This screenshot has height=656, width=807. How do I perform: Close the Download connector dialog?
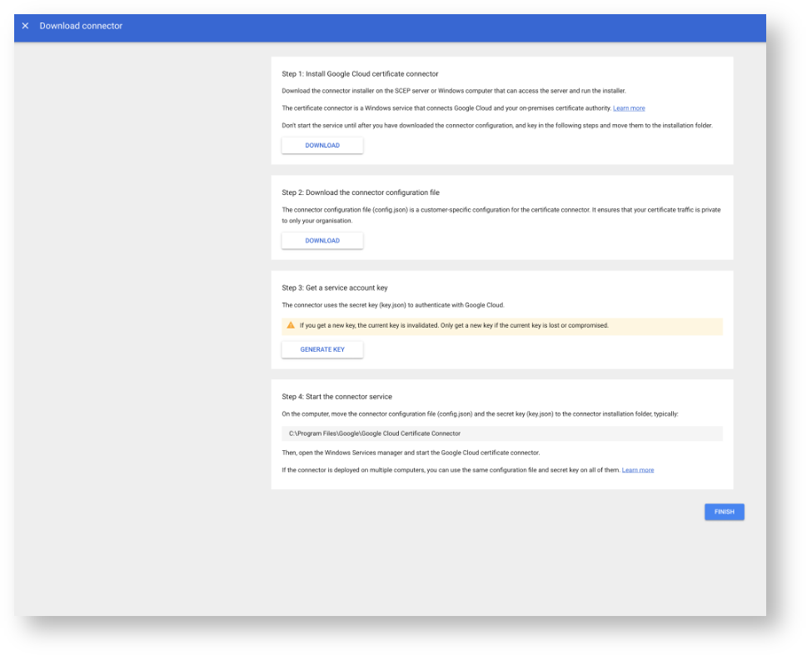point(25,26)
